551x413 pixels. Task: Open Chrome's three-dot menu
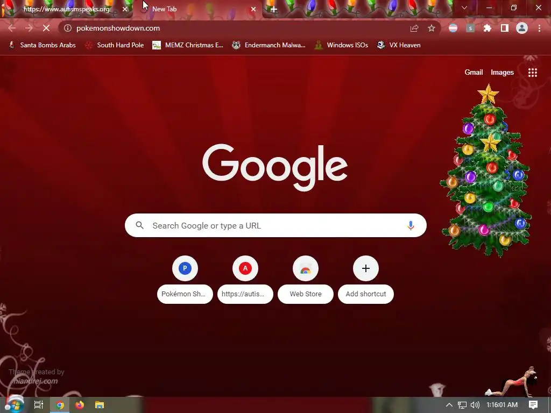(539, 28)
